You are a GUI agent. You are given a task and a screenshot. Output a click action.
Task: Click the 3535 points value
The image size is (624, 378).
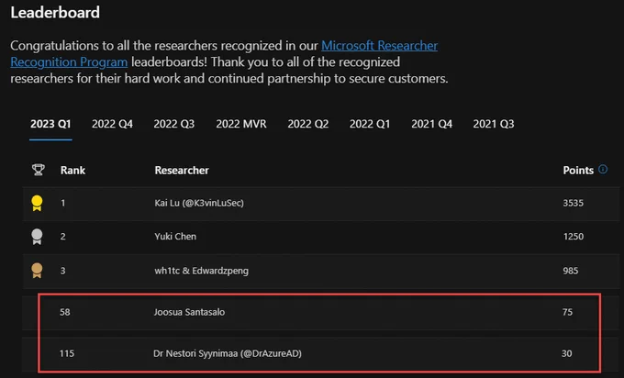click(573, 203)
